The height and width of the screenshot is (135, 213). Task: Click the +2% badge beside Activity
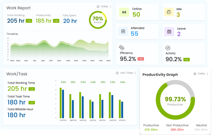186,60
